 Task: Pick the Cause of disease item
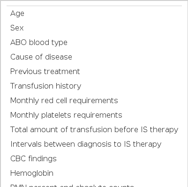click(x=94, y=57)
